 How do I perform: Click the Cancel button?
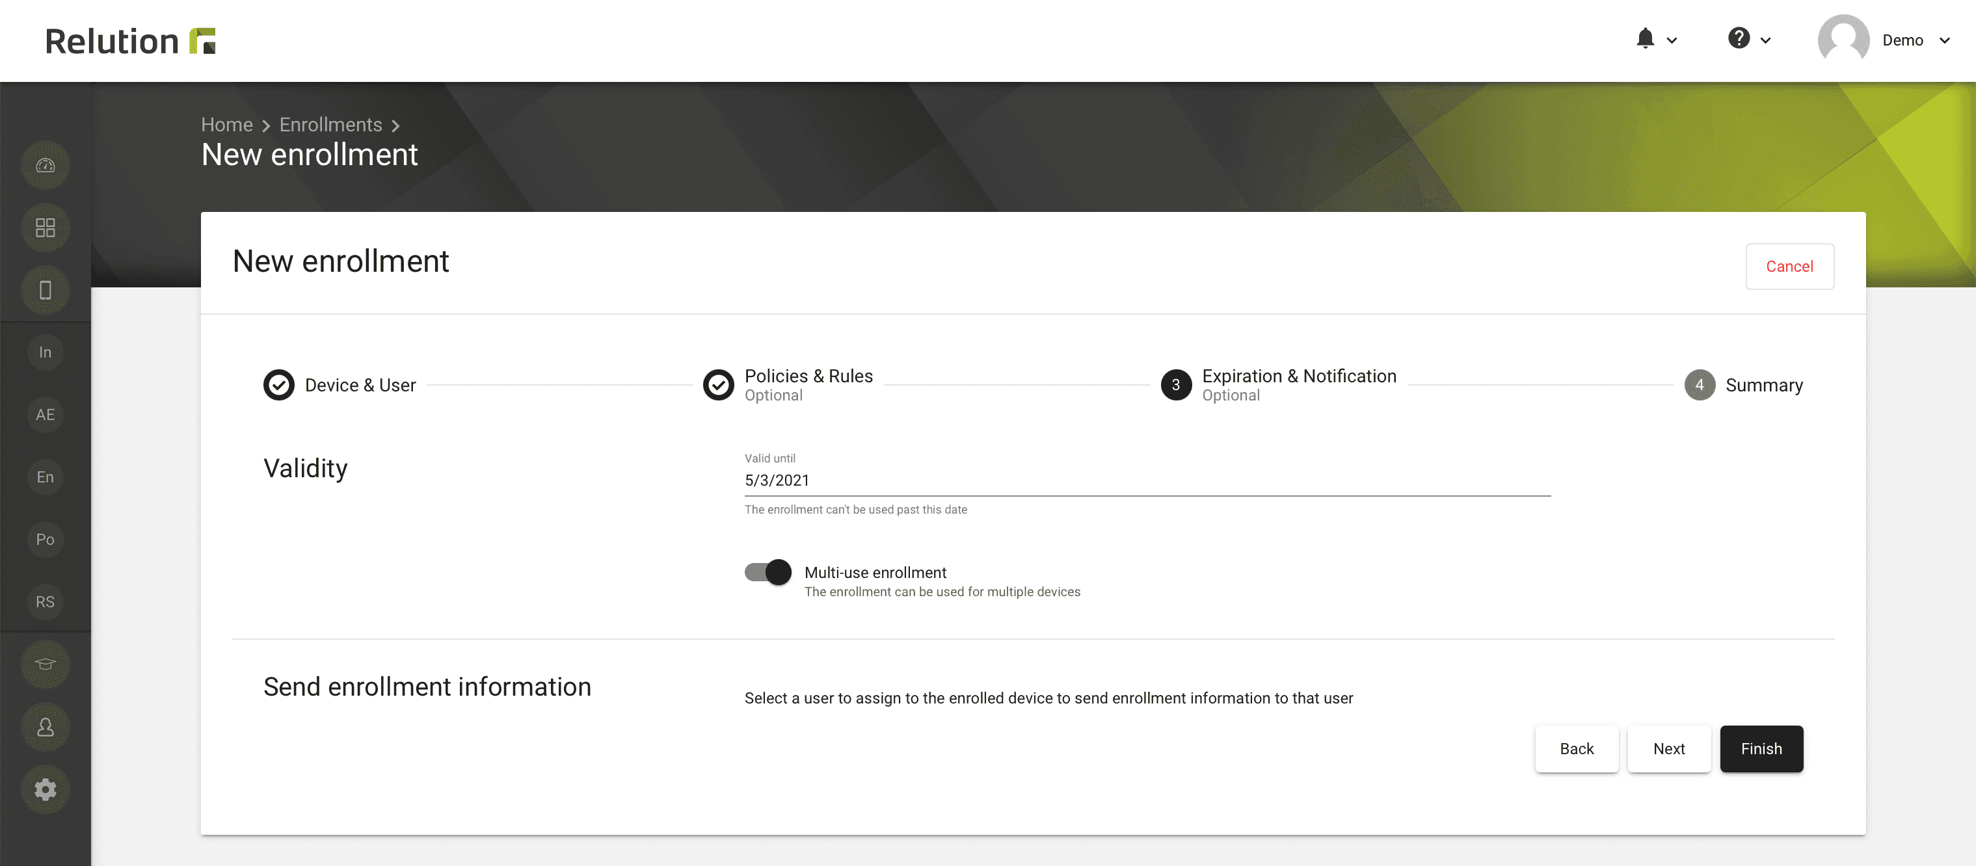[1788, 266]
